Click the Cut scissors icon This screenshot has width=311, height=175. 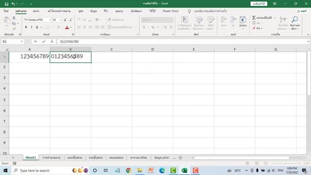[14, 18]
